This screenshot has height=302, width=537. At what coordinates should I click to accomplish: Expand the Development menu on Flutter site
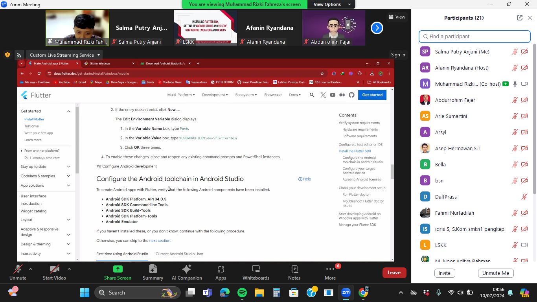coord(215,95)
